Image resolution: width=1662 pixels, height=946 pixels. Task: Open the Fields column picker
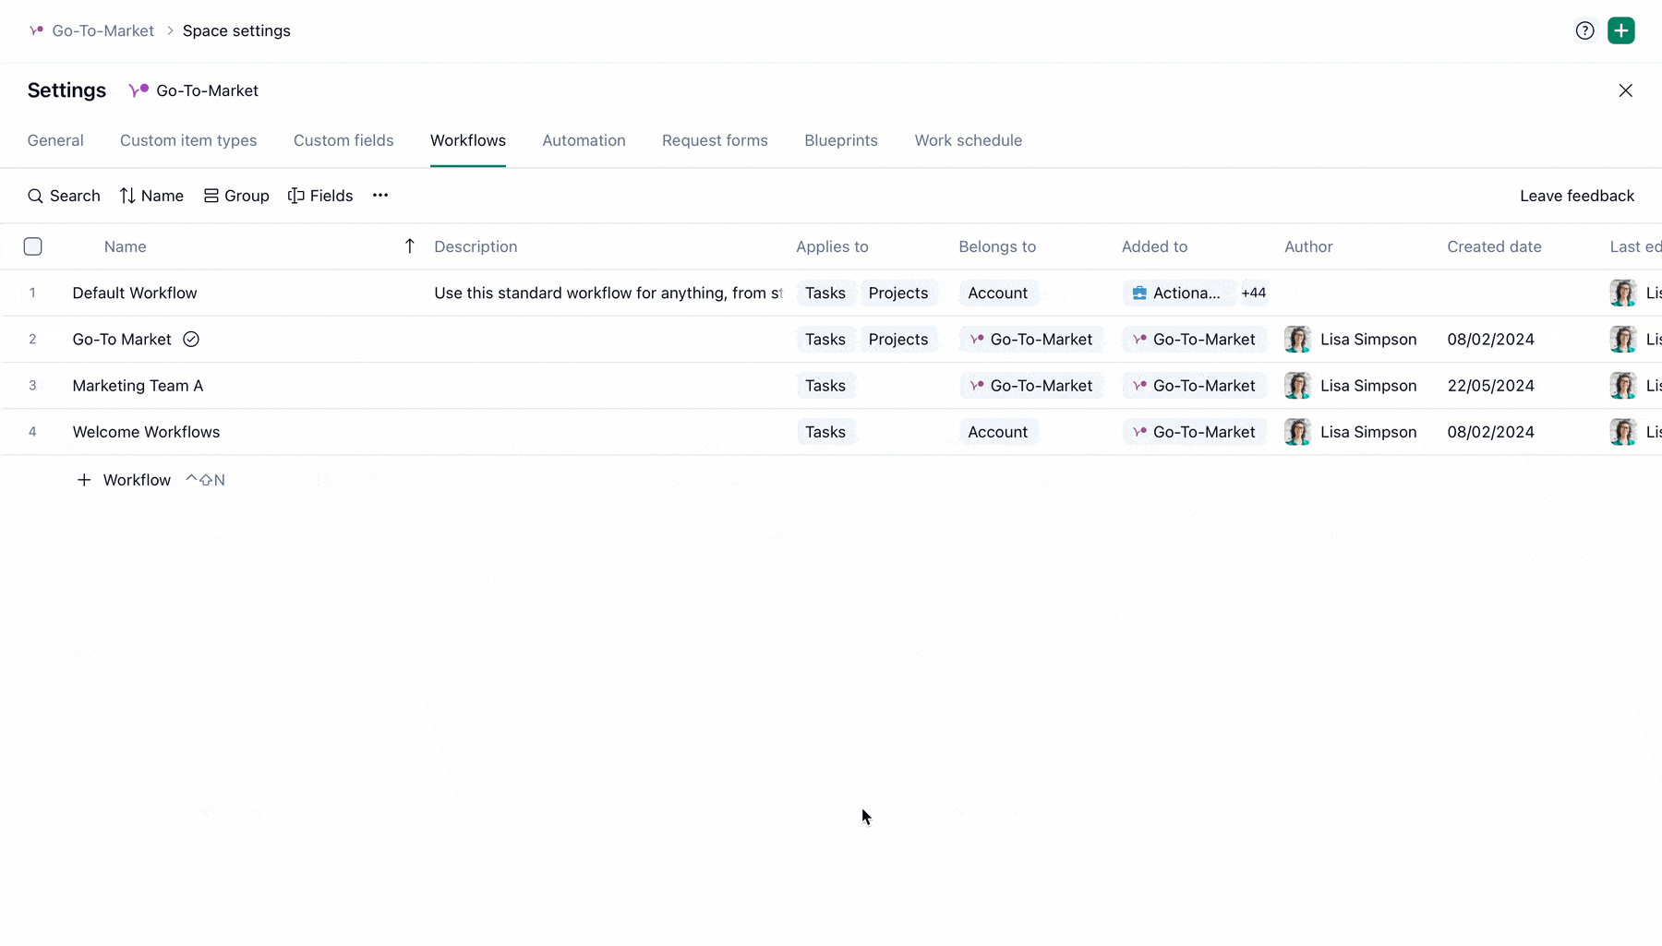pos(320,196)
